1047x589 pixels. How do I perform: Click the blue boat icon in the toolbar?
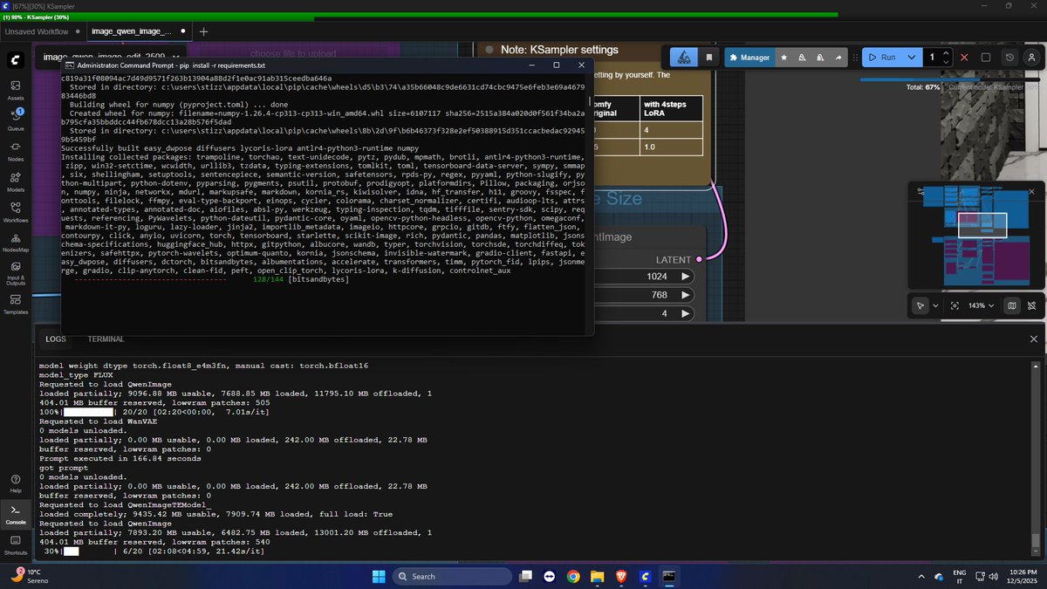685,58
